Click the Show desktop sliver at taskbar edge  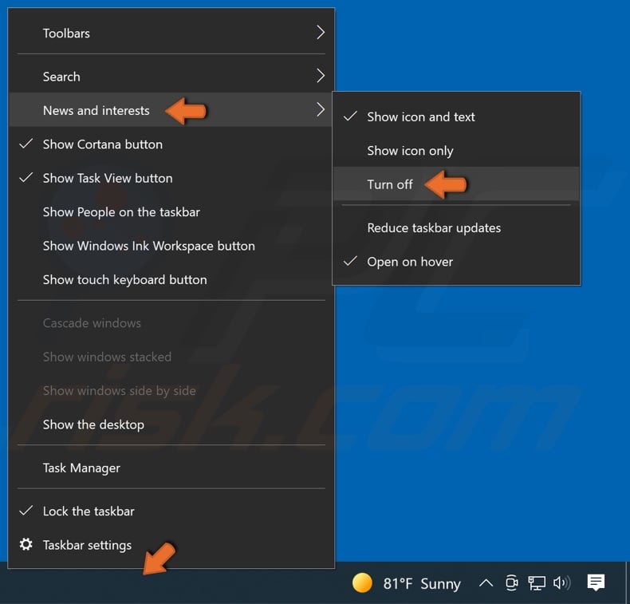[627, 582]
